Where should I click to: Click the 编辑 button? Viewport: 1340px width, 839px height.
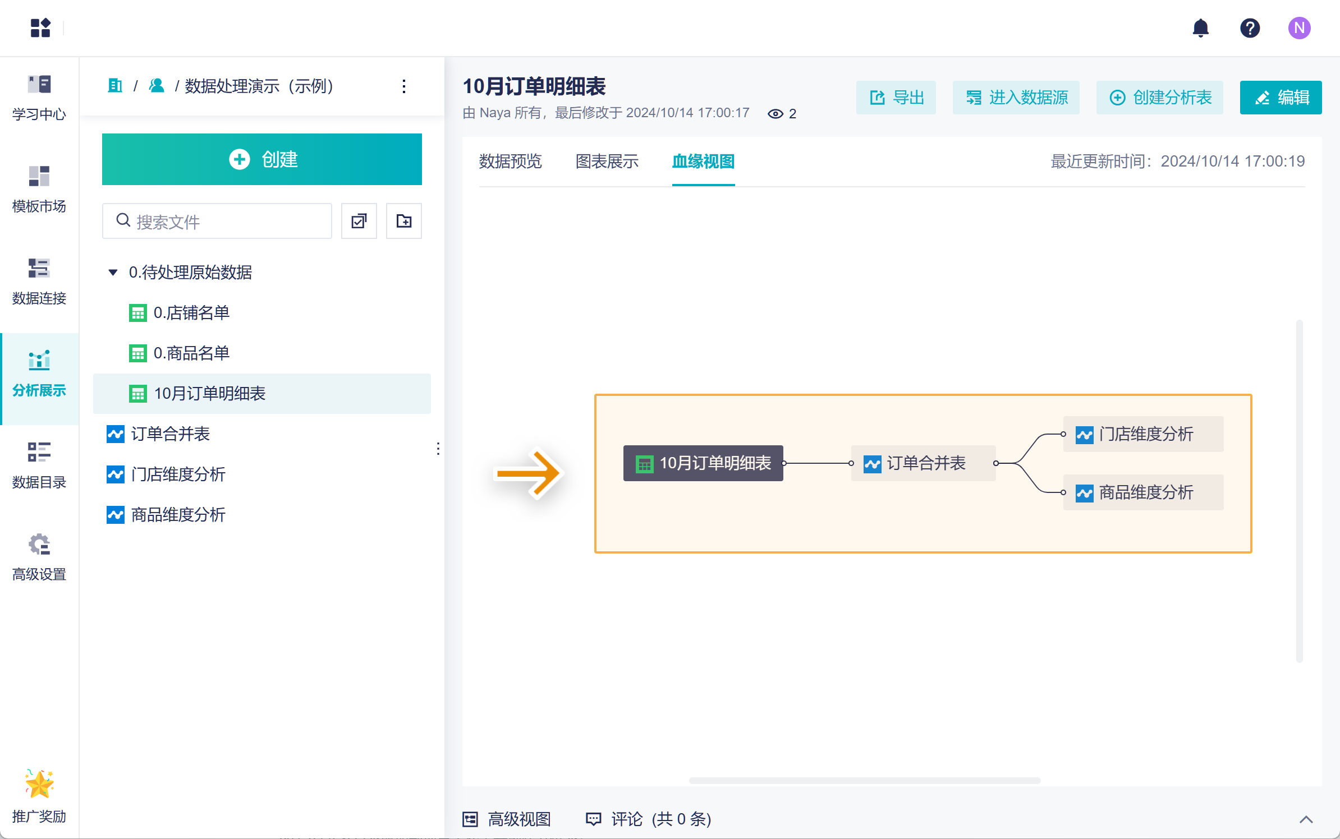tap(1281, 98)
